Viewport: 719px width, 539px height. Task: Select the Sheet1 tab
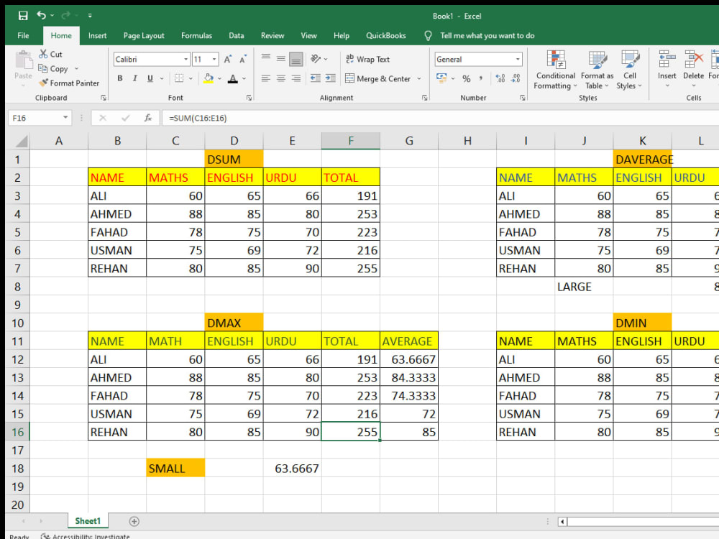88,520
